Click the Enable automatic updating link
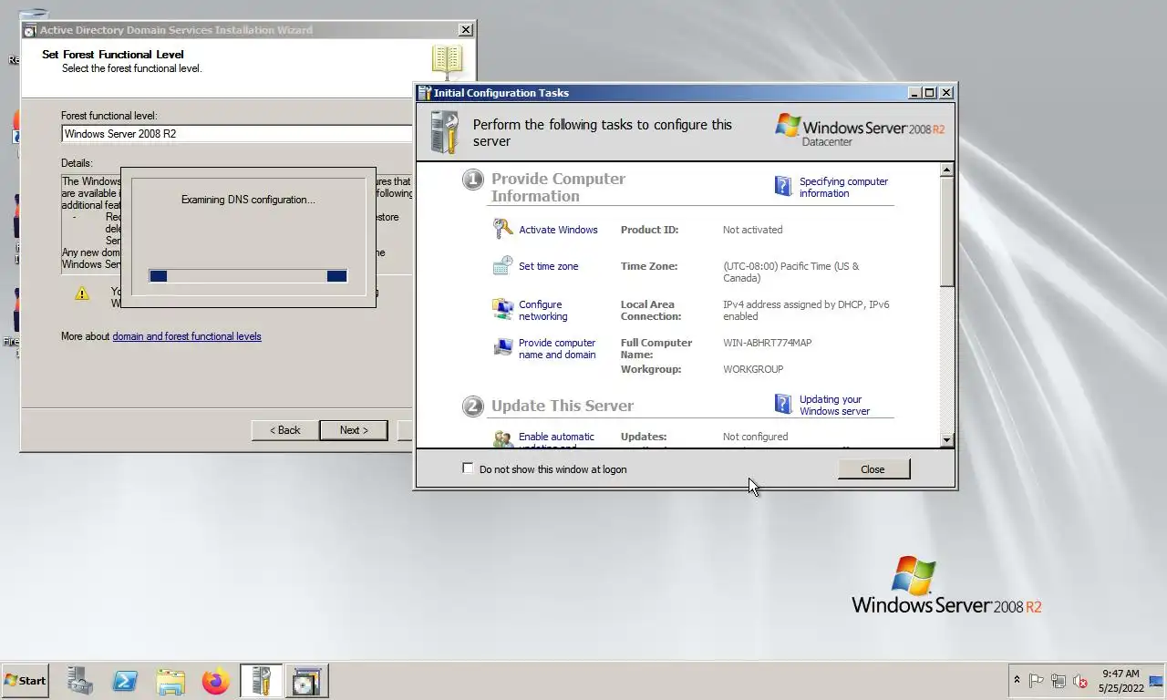The width and height of the screenshot is (1167, 700). 556,441
